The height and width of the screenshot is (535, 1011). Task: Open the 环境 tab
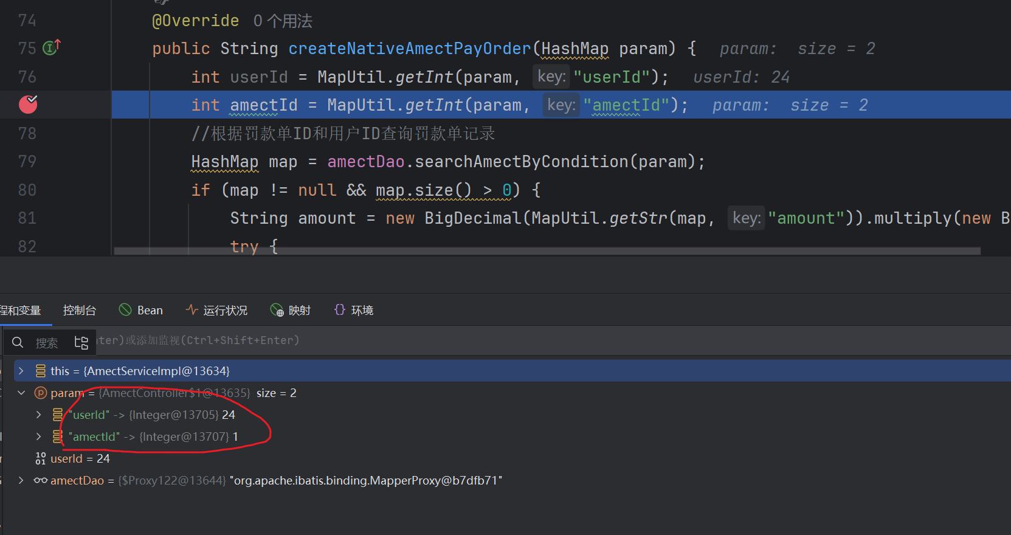click(354, 310)
